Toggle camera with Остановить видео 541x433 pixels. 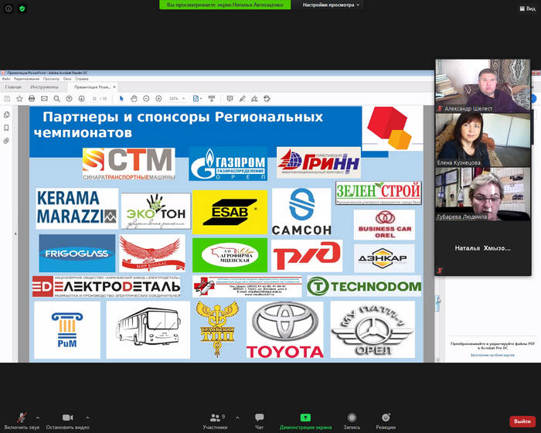[x=66, y=418]
